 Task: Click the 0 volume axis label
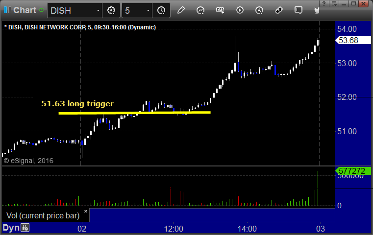tap(340, 206)
